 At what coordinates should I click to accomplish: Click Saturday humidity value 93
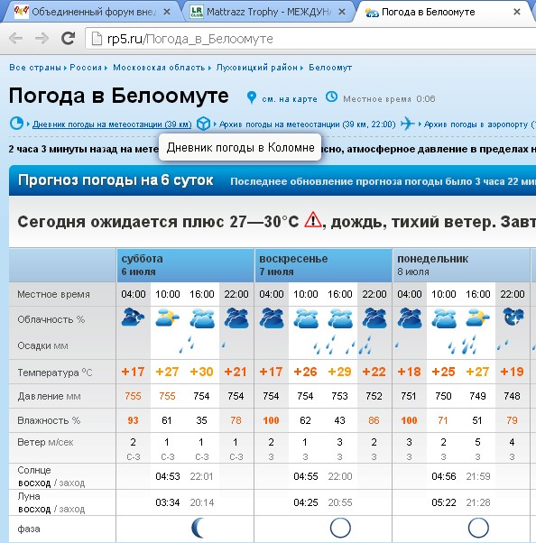[x=133, y=420]
